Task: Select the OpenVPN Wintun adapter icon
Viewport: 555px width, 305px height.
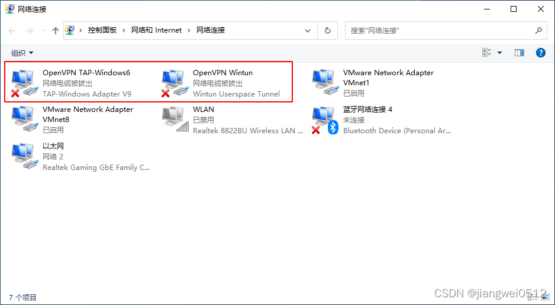Action: coord(174,83)
